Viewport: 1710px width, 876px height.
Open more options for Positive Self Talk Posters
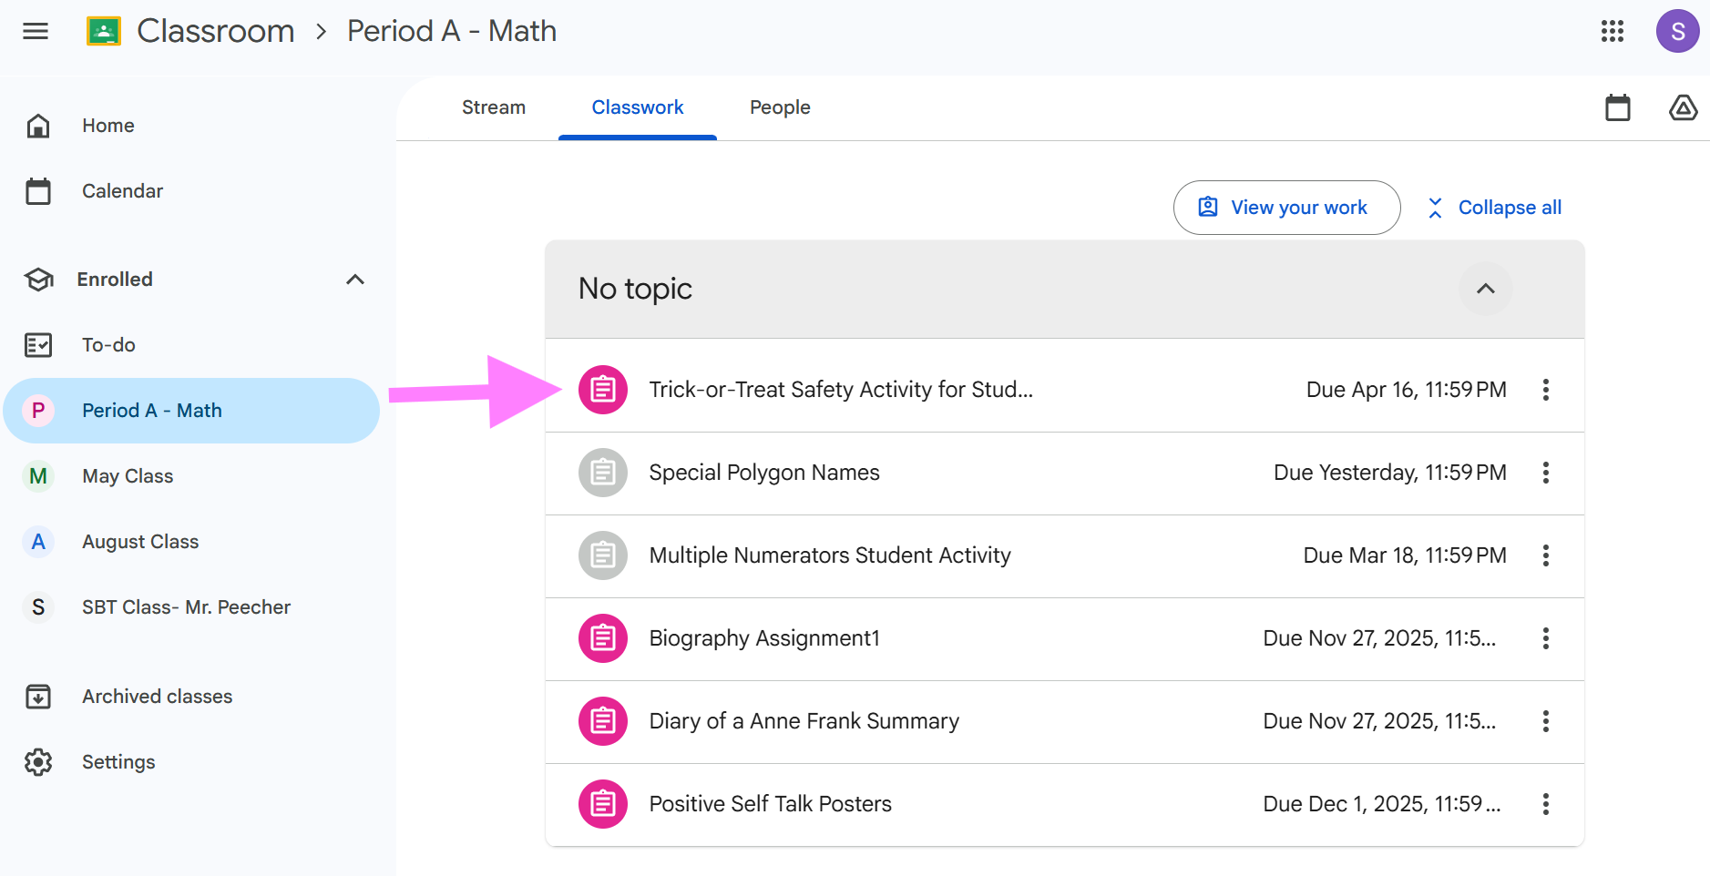point(1545,804)
